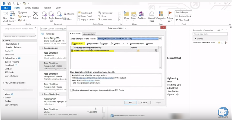Click Cancel in Rules and Alerts

click(x=144, y=103)
